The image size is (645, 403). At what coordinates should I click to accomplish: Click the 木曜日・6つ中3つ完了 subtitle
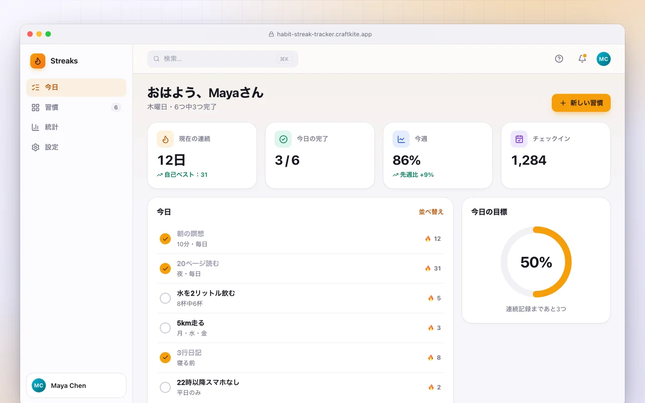pyautogui.click(x=182, y=107)
